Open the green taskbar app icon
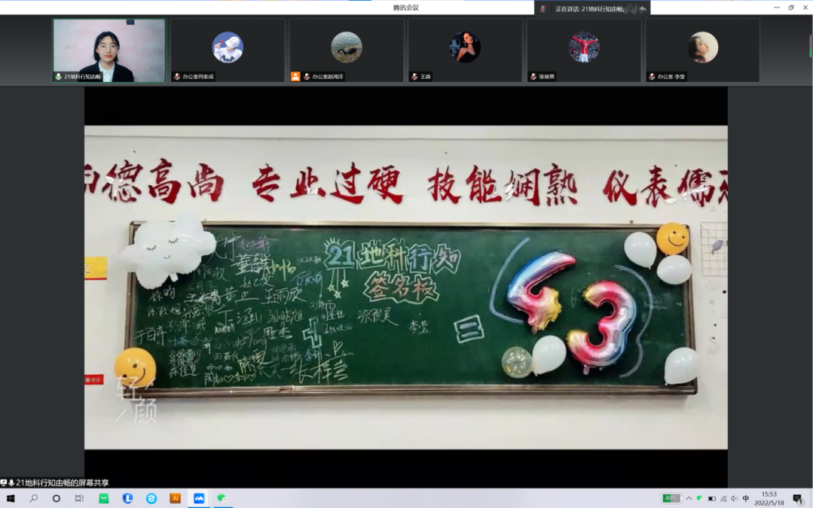Viewport: 813px width, 508px height. 104,498
